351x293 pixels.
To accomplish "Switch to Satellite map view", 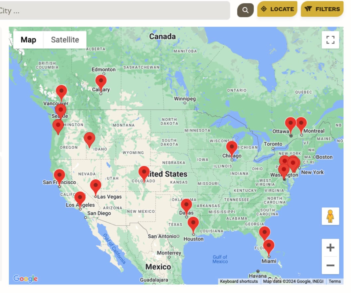I will (65, 40).
